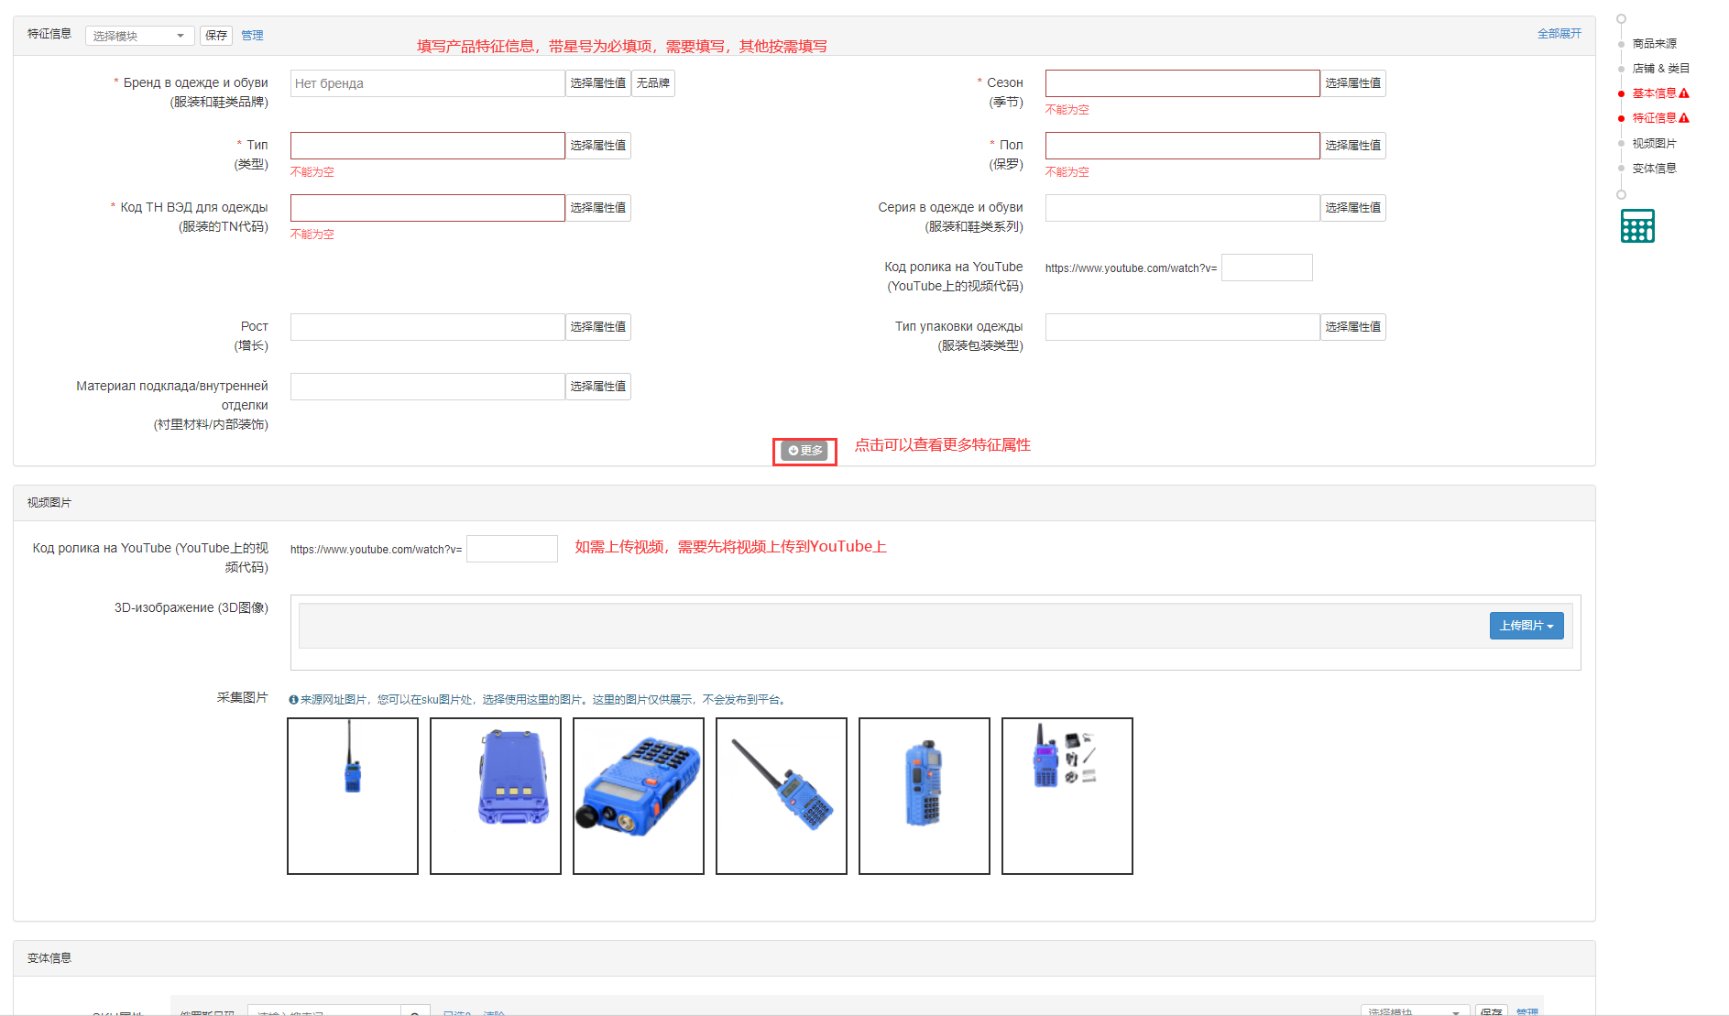The image size is (1729, 1016).
Task: Click the warning icon next to 特征信息
Action: click(1684, 118)
